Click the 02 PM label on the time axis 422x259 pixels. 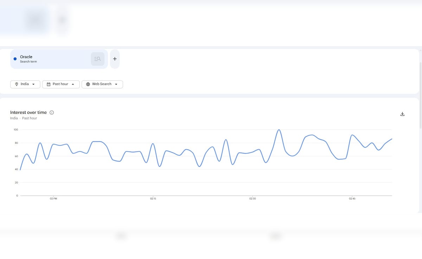(x=53, y=199)
